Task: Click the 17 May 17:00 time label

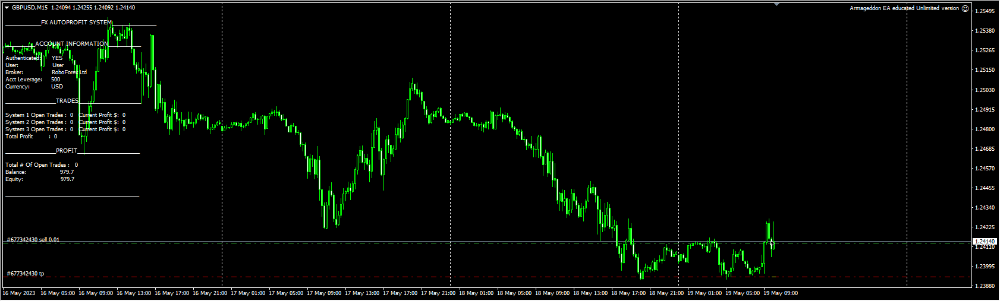Action: click(400, 293)
